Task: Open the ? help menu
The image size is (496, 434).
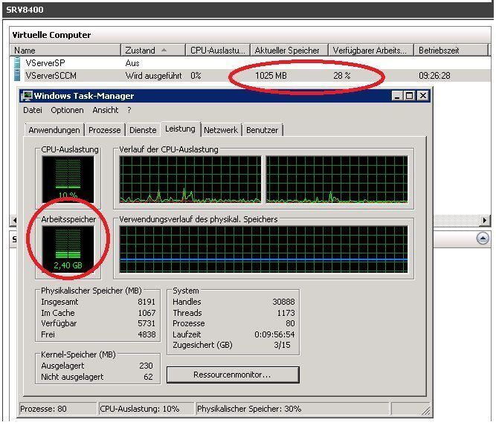Action: tap(129, 110)
